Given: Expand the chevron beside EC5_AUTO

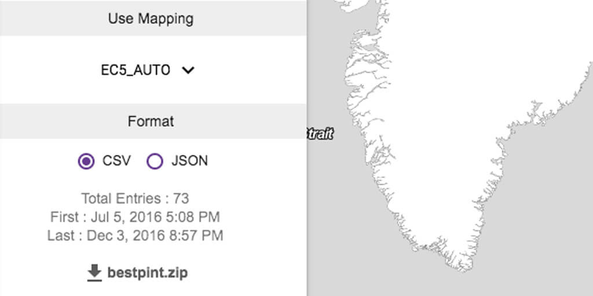Looking at the screenshot, I should pyautogui.click(x=188, y=70).
